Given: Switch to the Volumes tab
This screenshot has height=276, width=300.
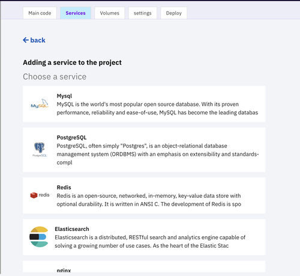Looking at the screenshot, I should click(x=110, y=13).
